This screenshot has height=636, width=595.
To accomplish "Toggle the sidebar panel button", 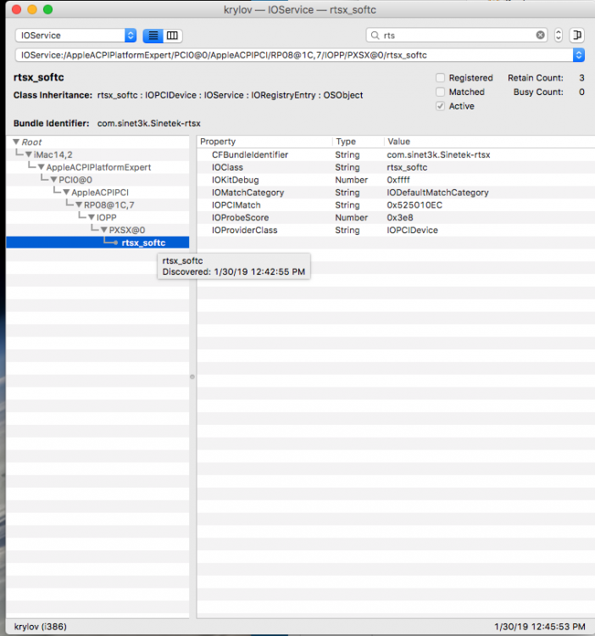I will 576,36.
